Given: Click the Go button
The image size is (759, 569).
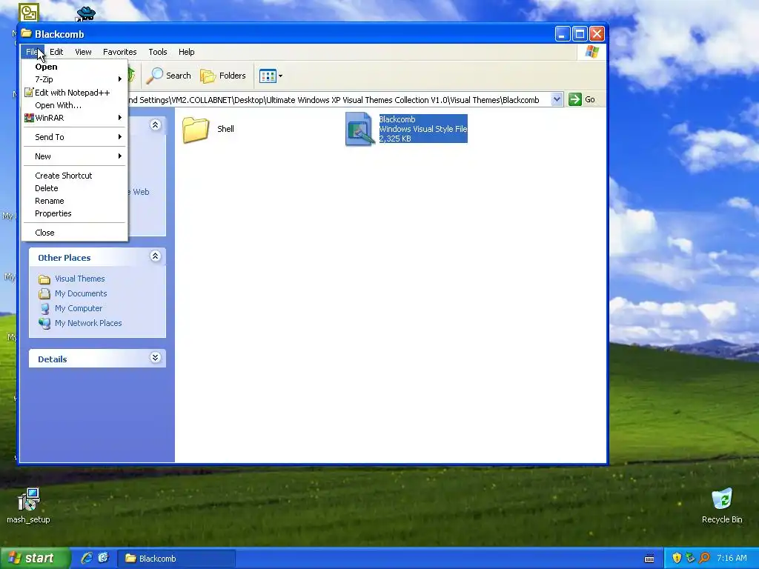Looking at the screenshot, I should (x=583, y=100).
